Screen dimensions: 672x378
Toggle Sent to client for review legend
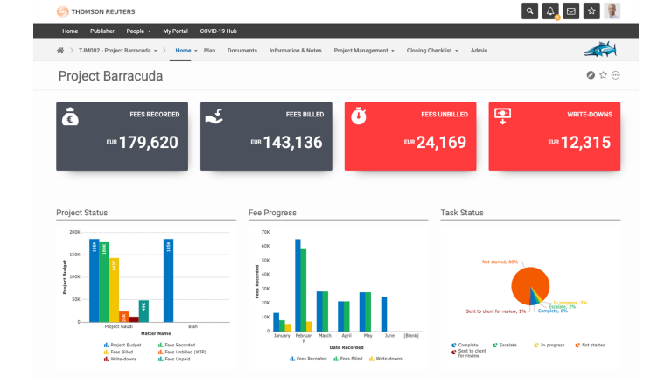point(469,353)
